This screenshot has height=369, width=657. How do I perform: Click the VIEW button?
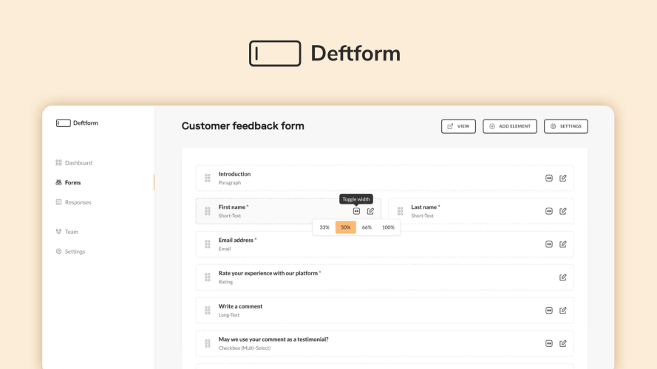(458, 126)
